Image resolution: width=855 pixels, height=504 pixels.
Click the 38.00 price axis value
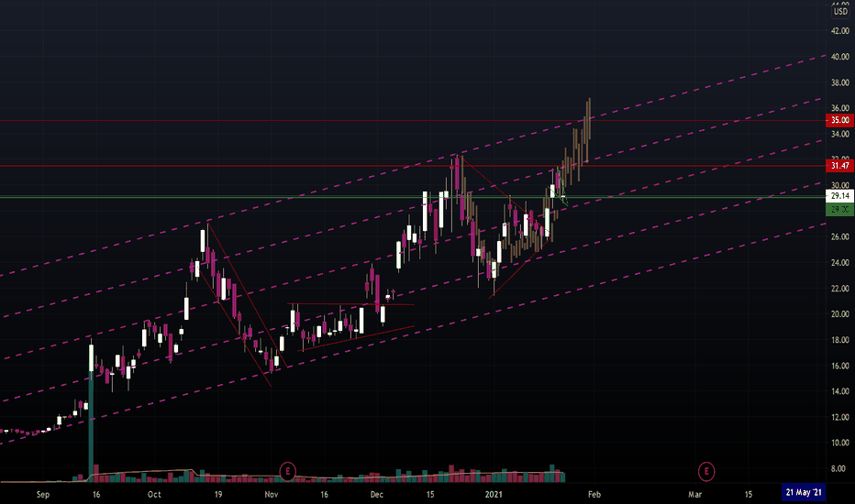[839, 82]
